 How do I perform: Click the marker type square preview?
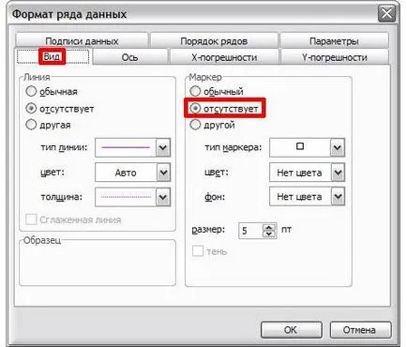click(x=300, y=147)
